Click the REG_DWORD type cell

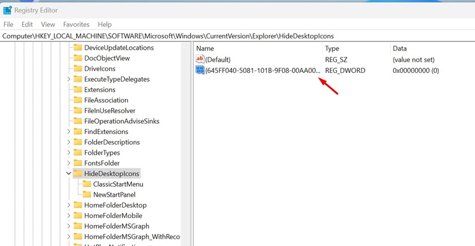click(346, 71)
